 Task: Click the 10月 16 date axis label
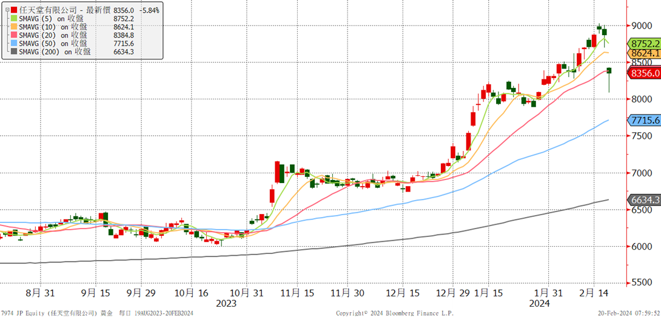[192, 292]
